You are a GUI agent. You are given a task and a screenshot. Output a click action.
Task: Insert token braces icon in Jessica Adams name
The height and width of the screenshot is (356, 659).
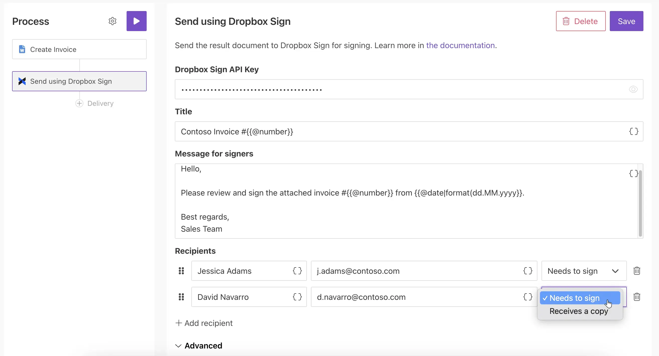click(x=297, y=271)
